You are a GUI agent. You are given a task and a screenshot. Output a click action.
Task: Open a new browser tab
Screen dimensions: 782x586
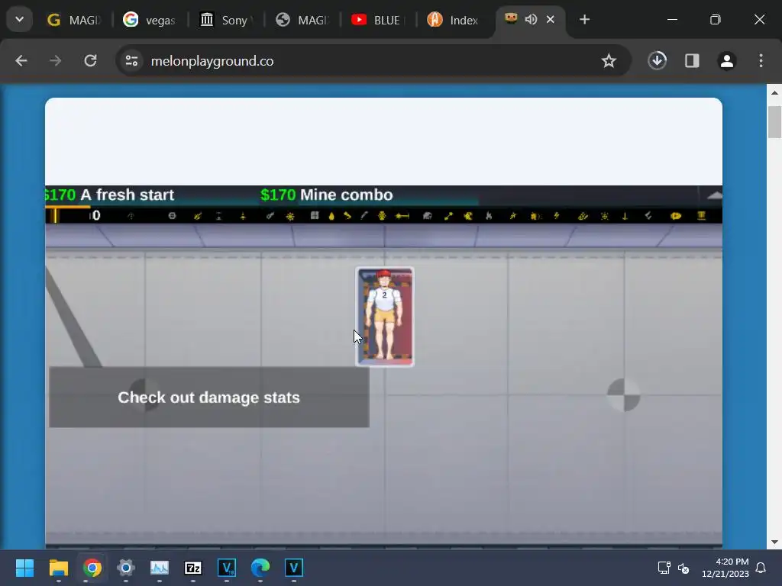tap(584, 19)
